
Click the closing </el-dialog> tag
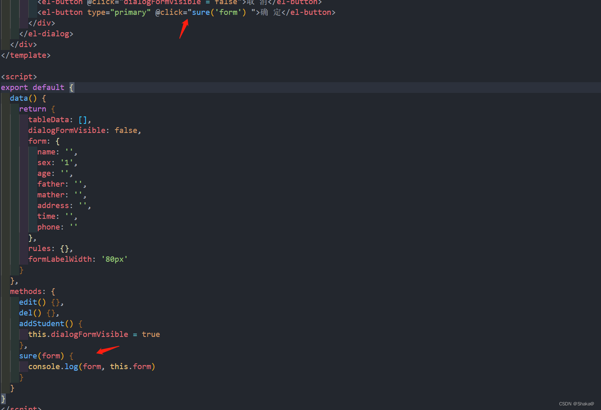click(x=46, y=34)
